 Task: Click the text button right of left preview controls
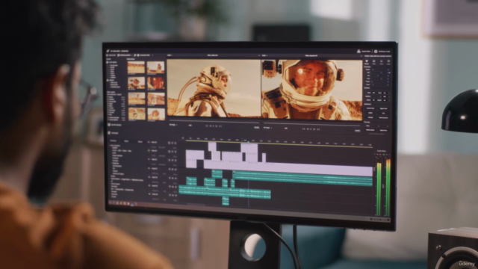pos(257,127)
